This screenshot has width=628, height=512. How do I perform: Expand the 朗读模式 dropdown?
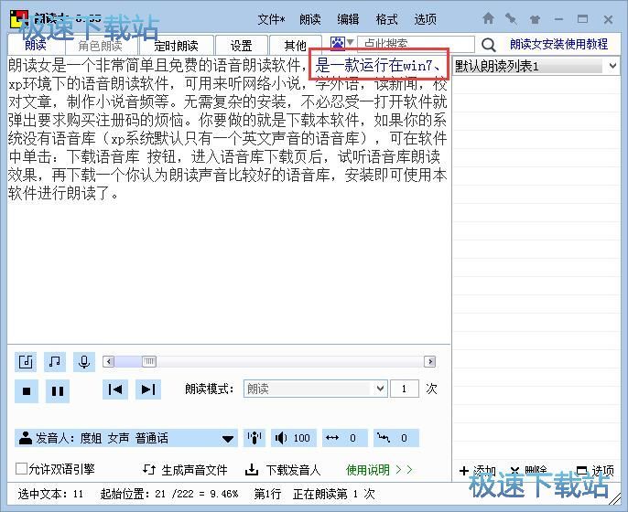point(380,389)
